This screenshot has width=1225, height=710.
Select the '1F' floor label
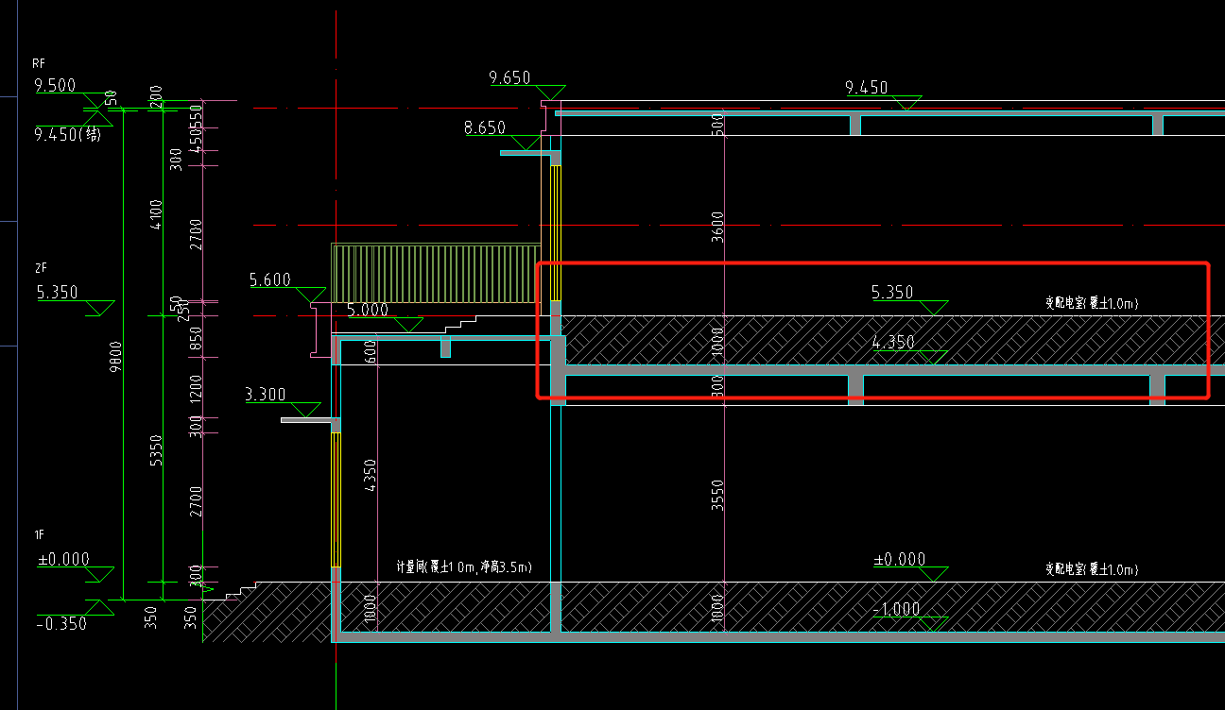point(38,535)
